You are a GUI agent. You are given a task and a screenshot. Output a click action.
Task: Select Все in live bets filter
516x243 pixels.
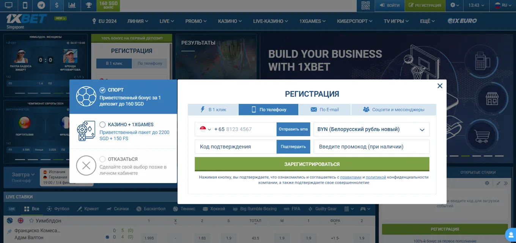[31, 209]
